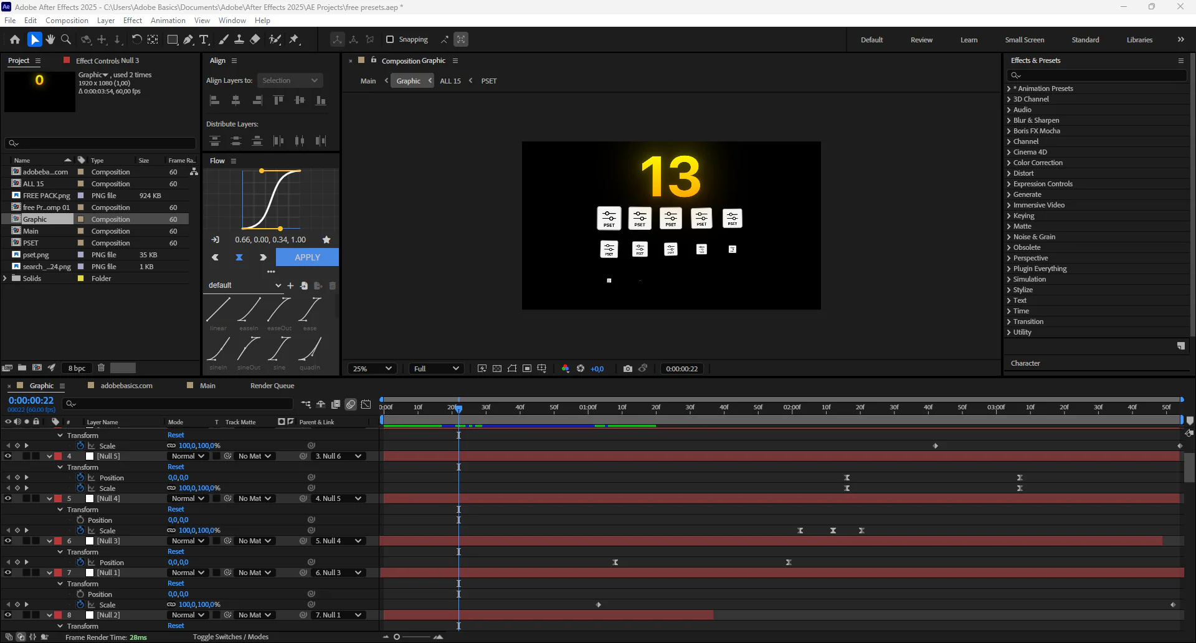1196x643 pixels.
Task: Click Reset on the Null 5 Transform
Action: (x=176, y=467)
